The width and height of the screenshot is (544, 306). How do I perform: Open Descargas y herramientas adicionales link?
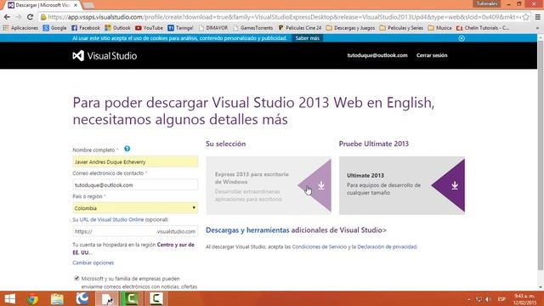296,230
